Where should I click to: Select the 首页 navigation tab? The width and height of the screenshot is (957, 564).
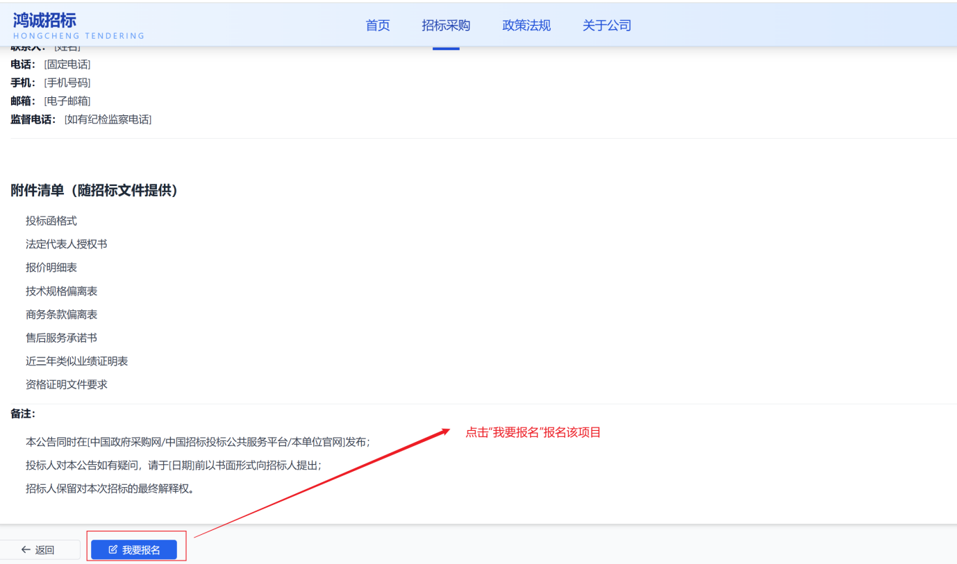click(x=377, y=25)
